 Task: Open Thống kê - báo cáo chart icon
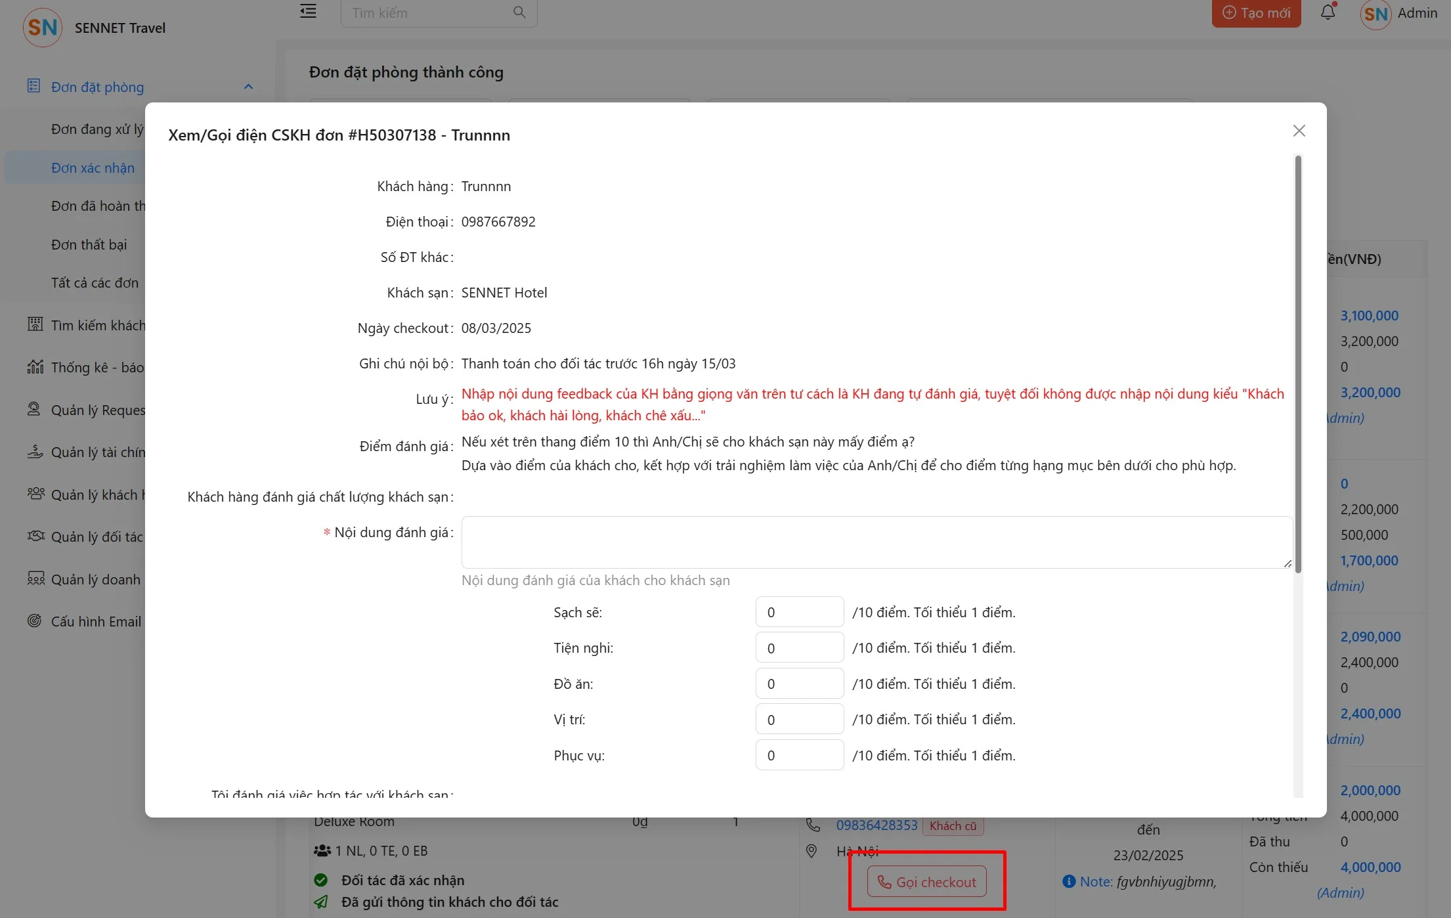coord(35,367)
